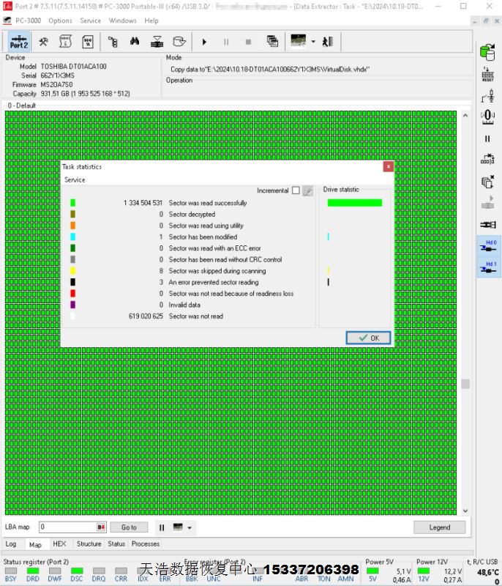Viewport: 502px width, 586px height.
Task: Toggle head Hd 0 in sidebar
Action: click(x=487, y=246)
